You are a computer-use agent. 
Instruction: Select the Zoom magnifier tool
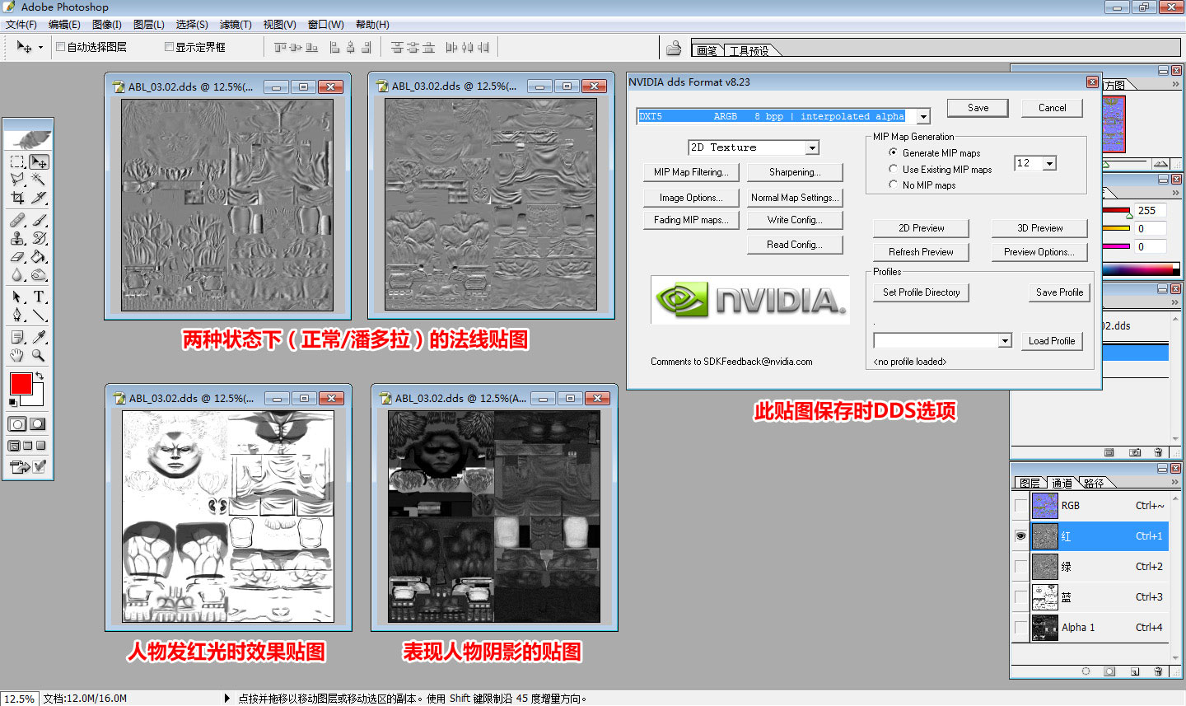coord(39,356)
